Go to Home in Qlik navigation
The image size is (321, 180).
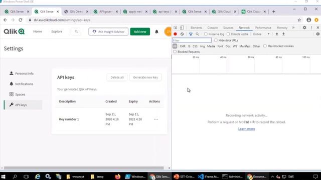(38, 31)
